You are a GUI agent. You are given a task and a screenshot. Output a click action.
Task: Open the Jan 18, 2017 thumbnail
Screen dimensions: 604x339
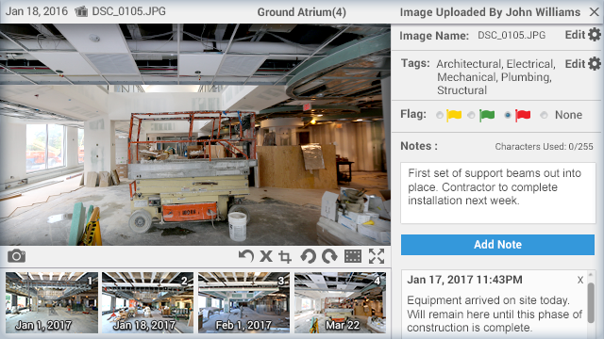coord(147,302)
